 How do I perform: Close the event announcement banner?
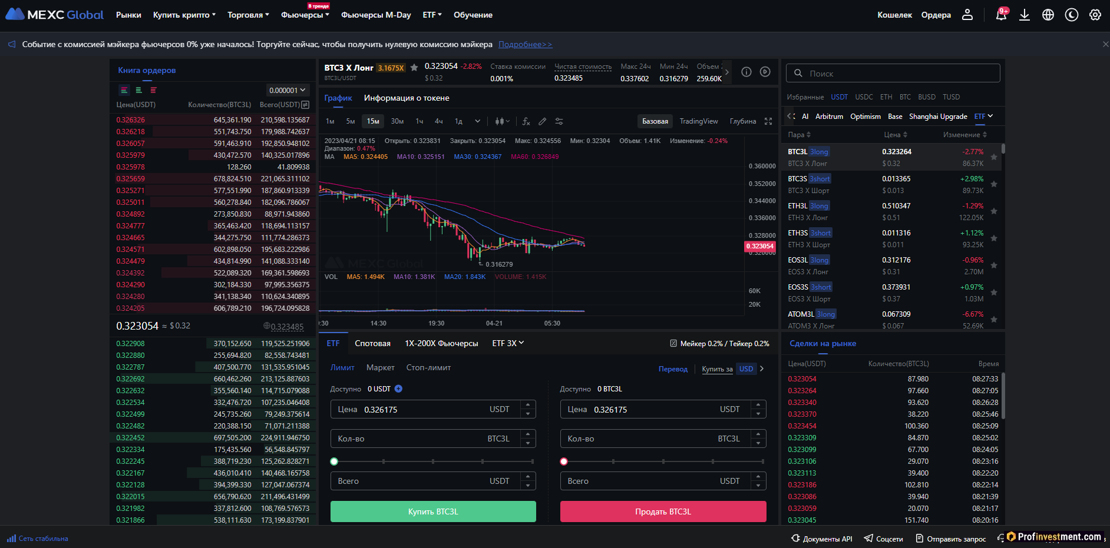[x=1105, y=44]
